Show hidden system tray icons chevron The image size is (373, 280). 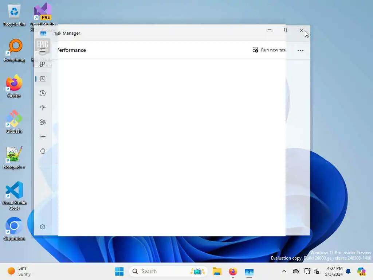[x=284, y=271]
